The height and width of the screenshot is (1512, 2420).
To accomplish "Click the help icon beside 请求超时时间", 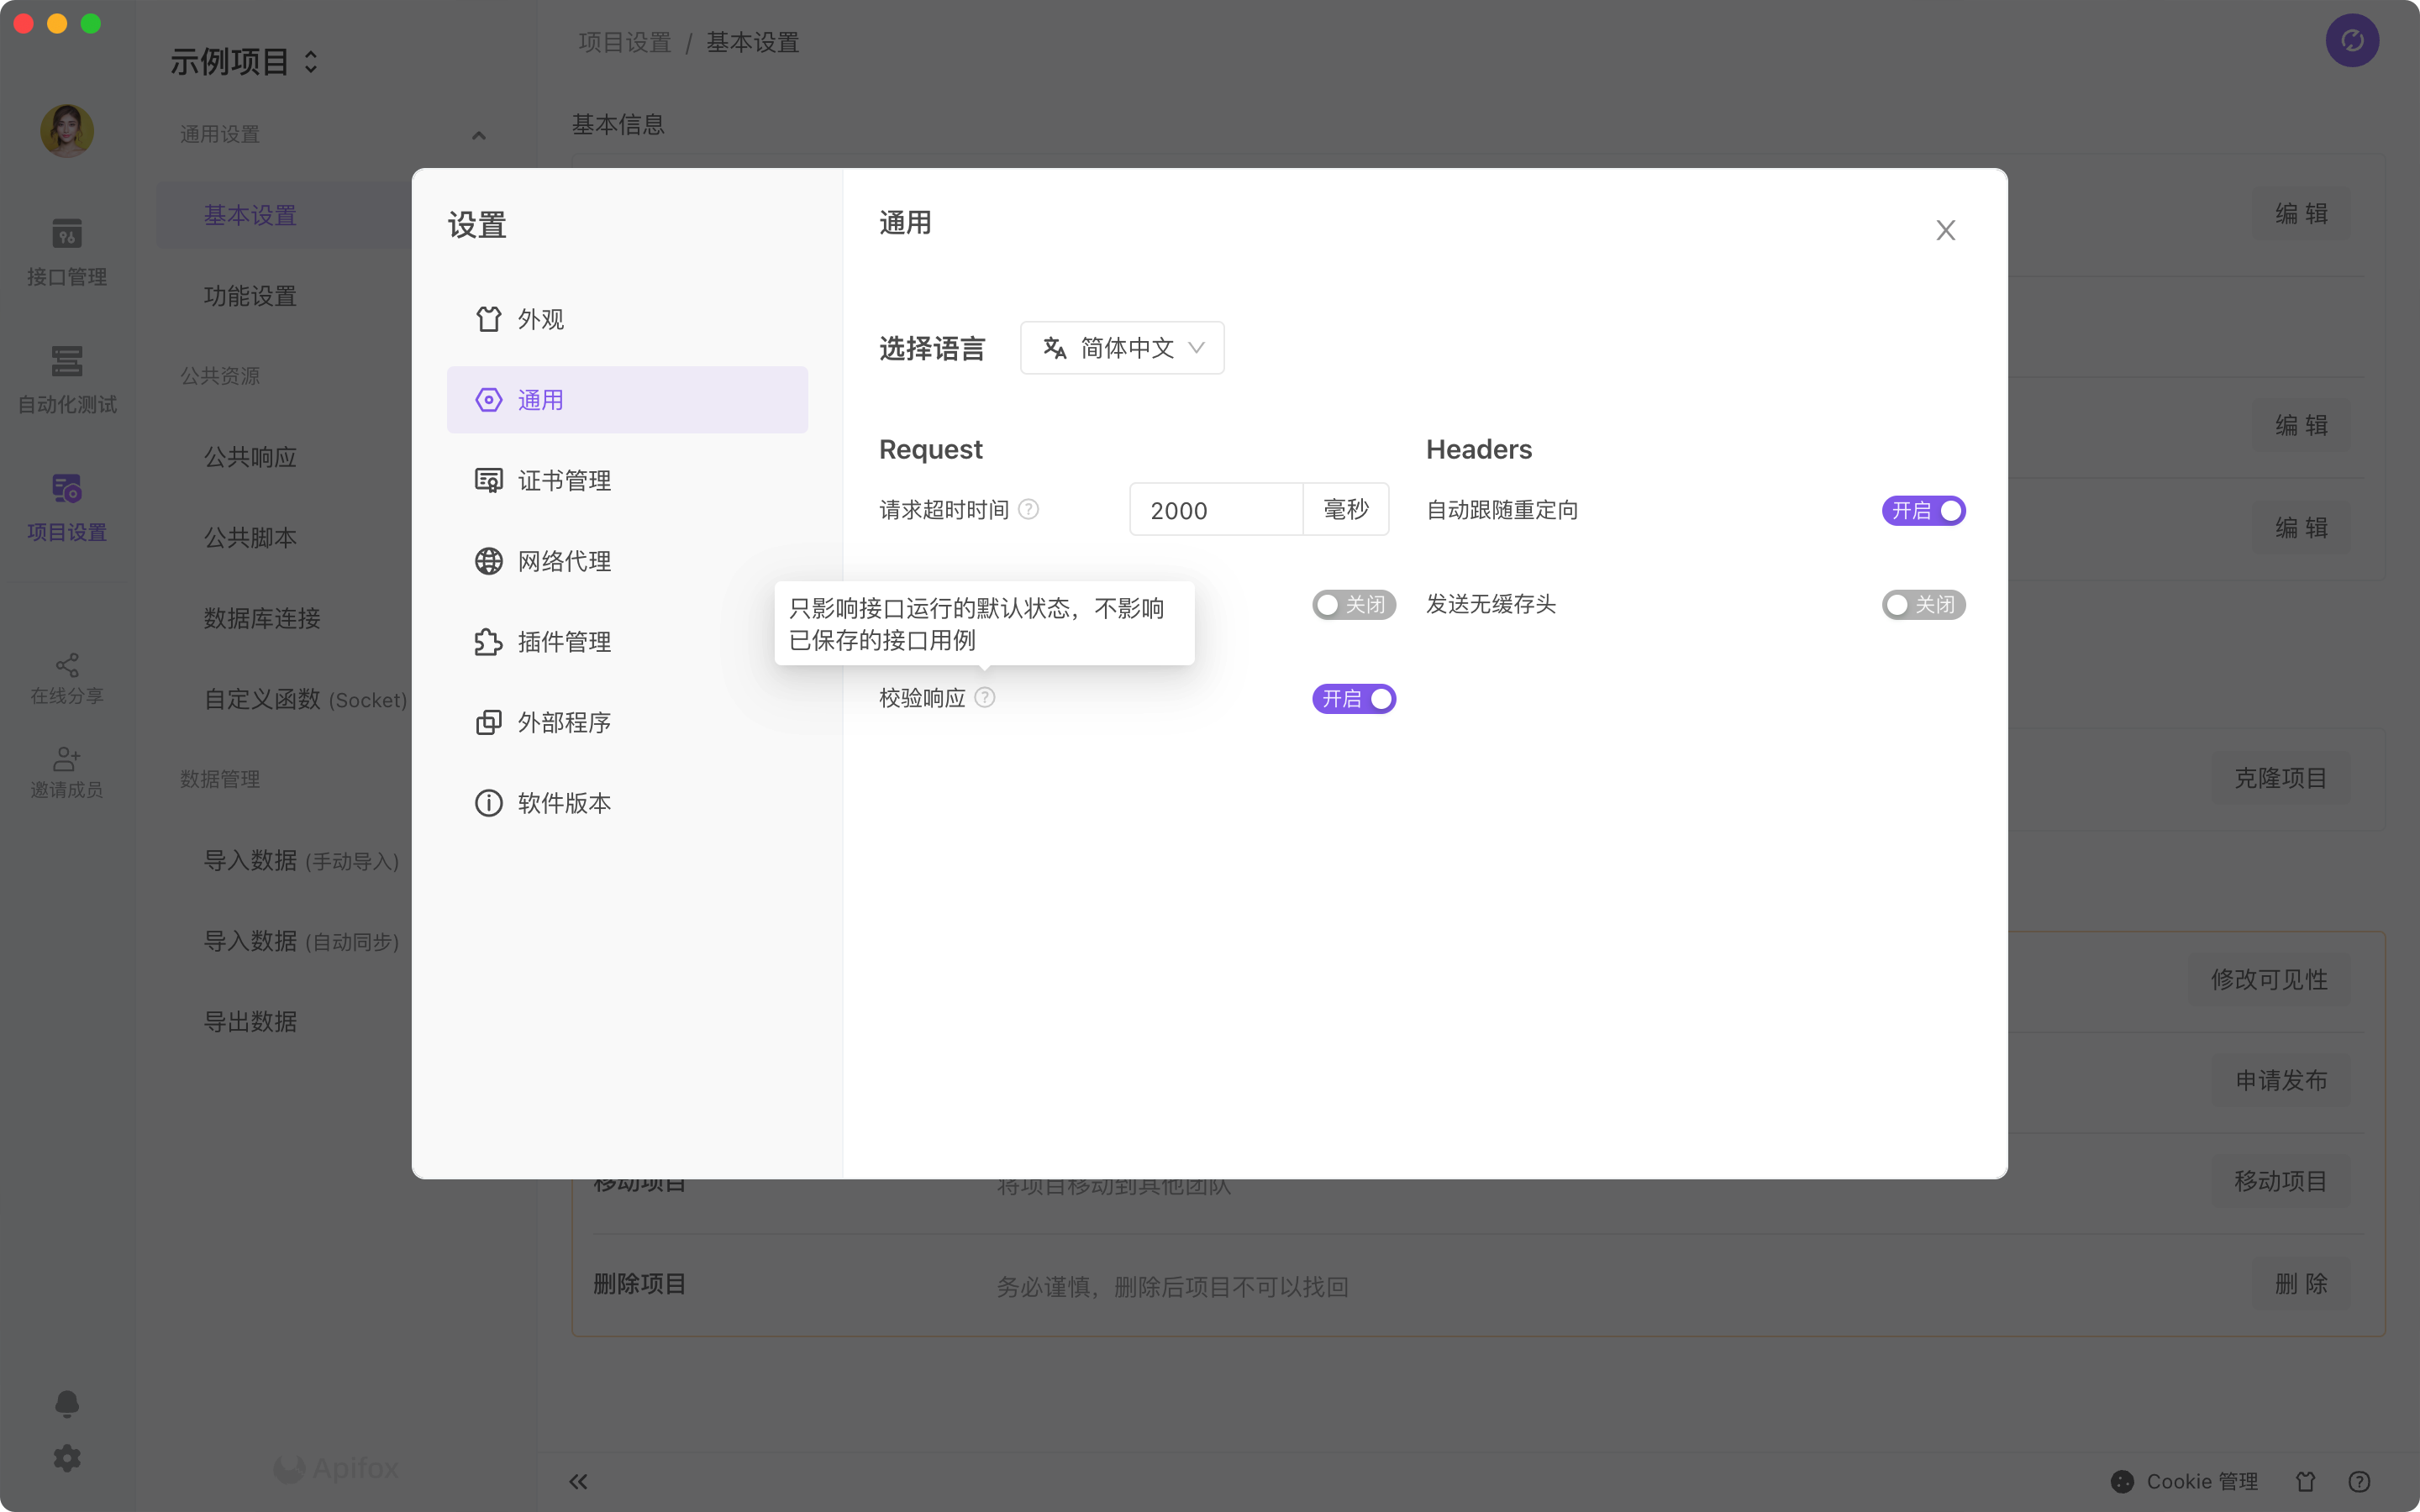I will [1028, 510].
